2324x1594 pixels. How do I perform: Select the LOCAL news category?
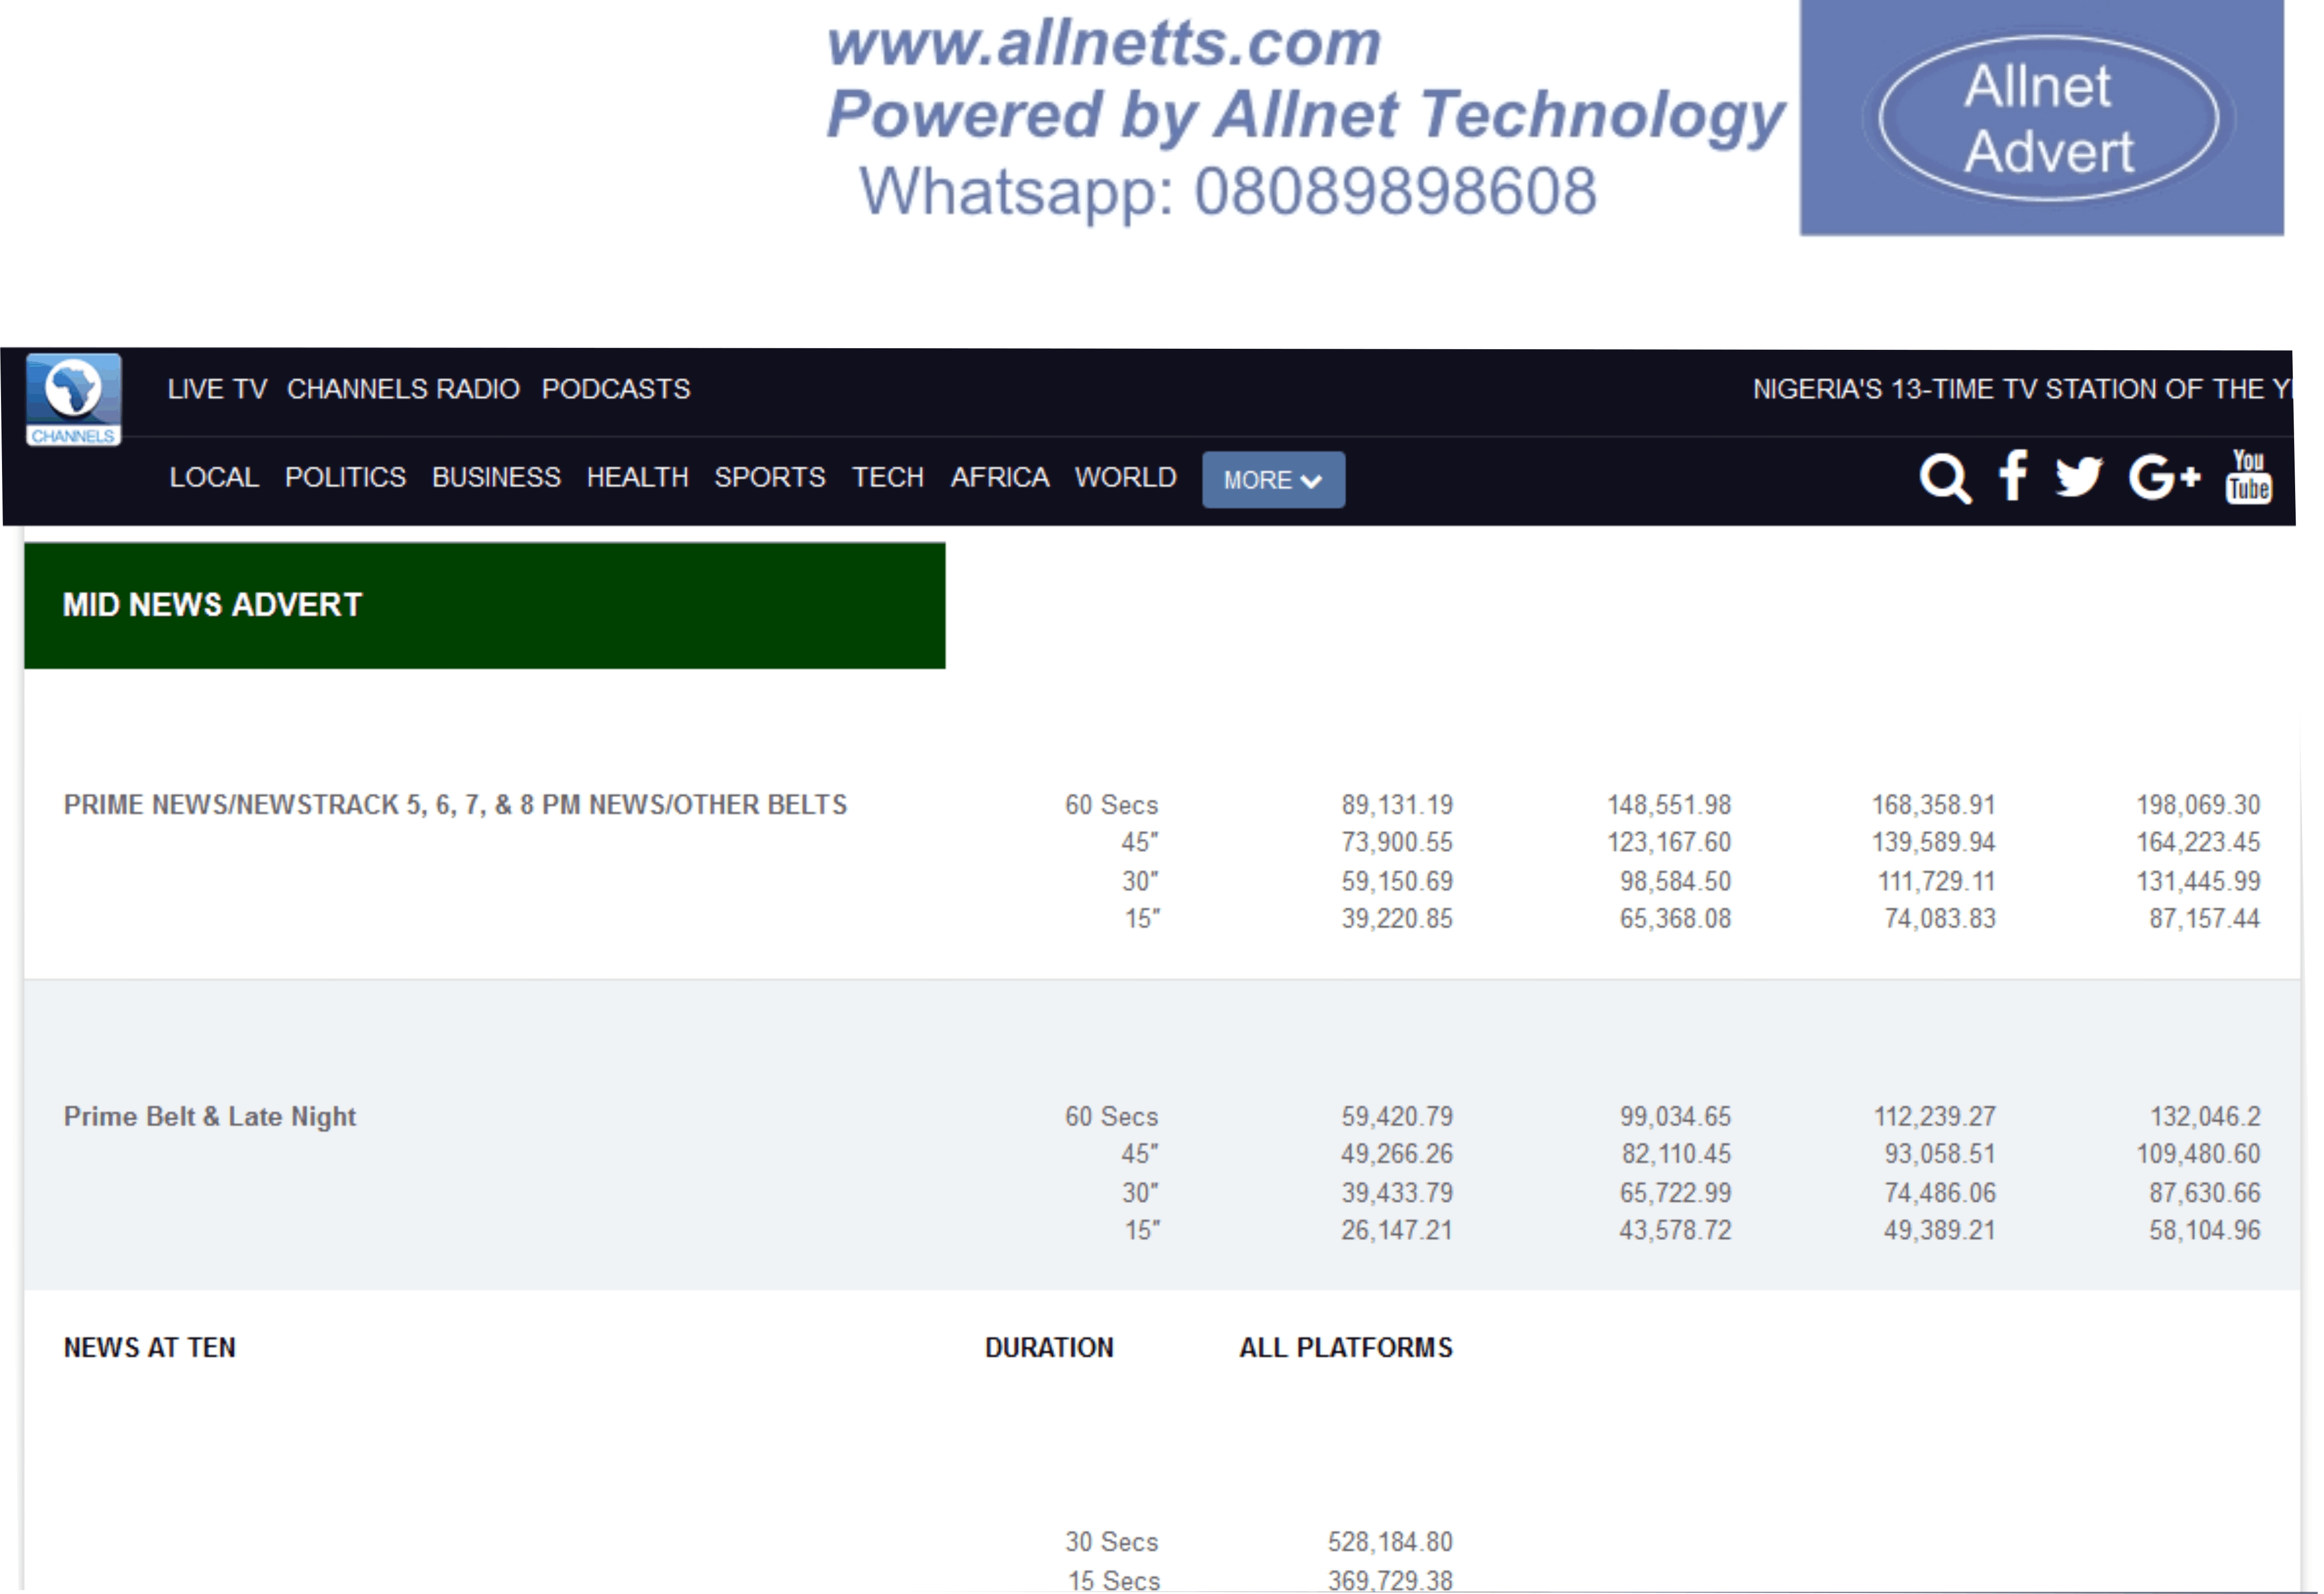click(x=214, y=477)
